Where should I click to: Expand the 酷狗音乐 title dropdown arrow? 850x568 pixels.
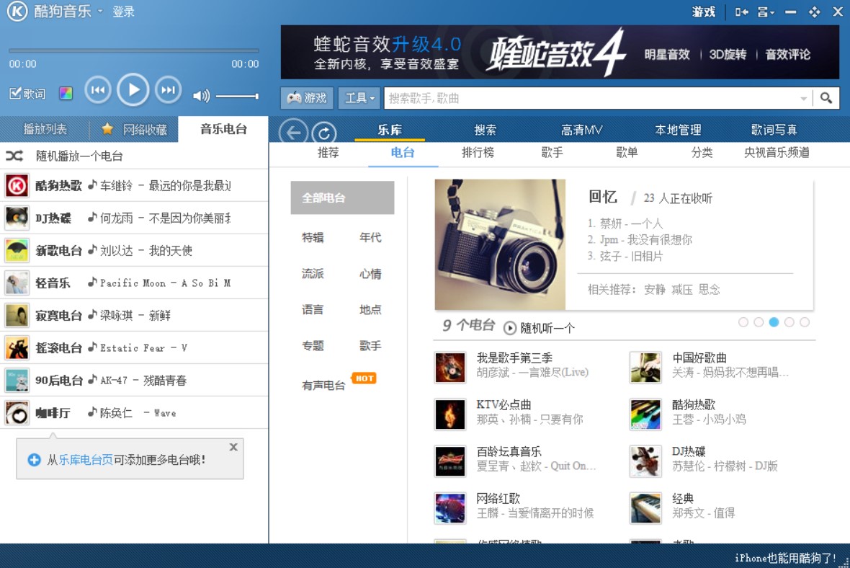click(100, 12)
